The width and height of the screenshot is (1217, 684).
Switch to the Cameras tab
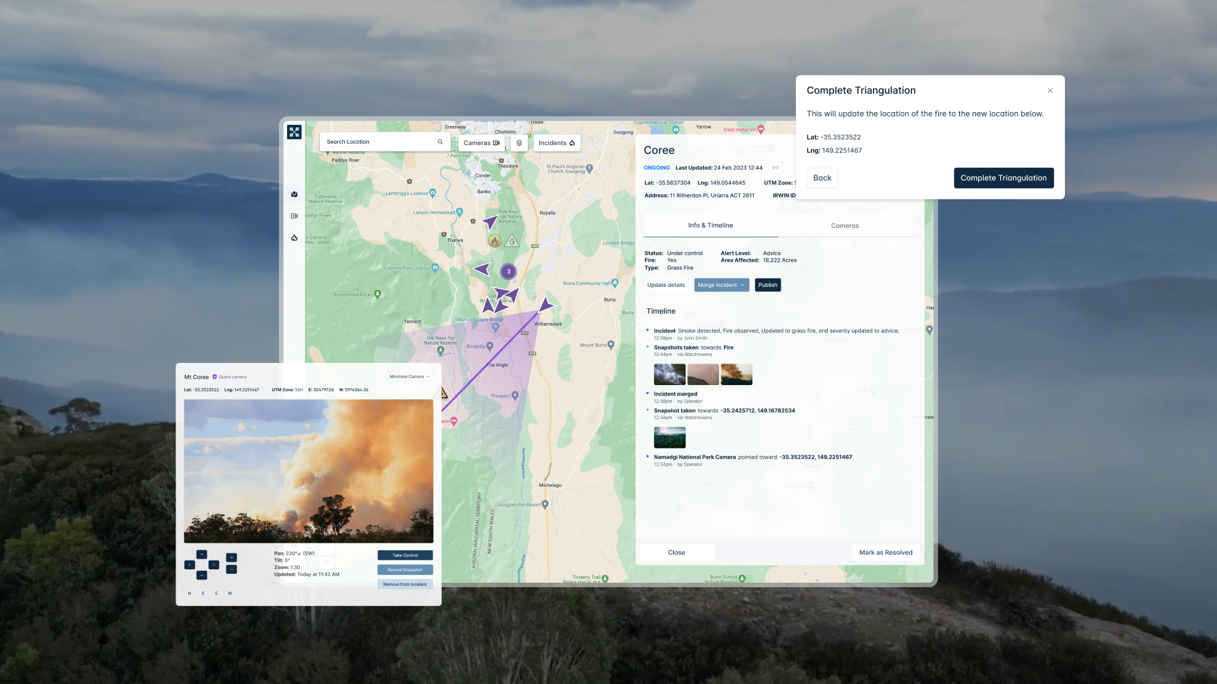[x=845, y=226]
